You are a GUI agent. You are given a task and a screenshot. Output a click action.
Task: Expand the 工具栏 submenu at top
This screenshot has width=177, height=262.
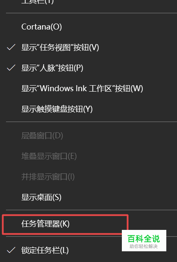tap(88, 3)
